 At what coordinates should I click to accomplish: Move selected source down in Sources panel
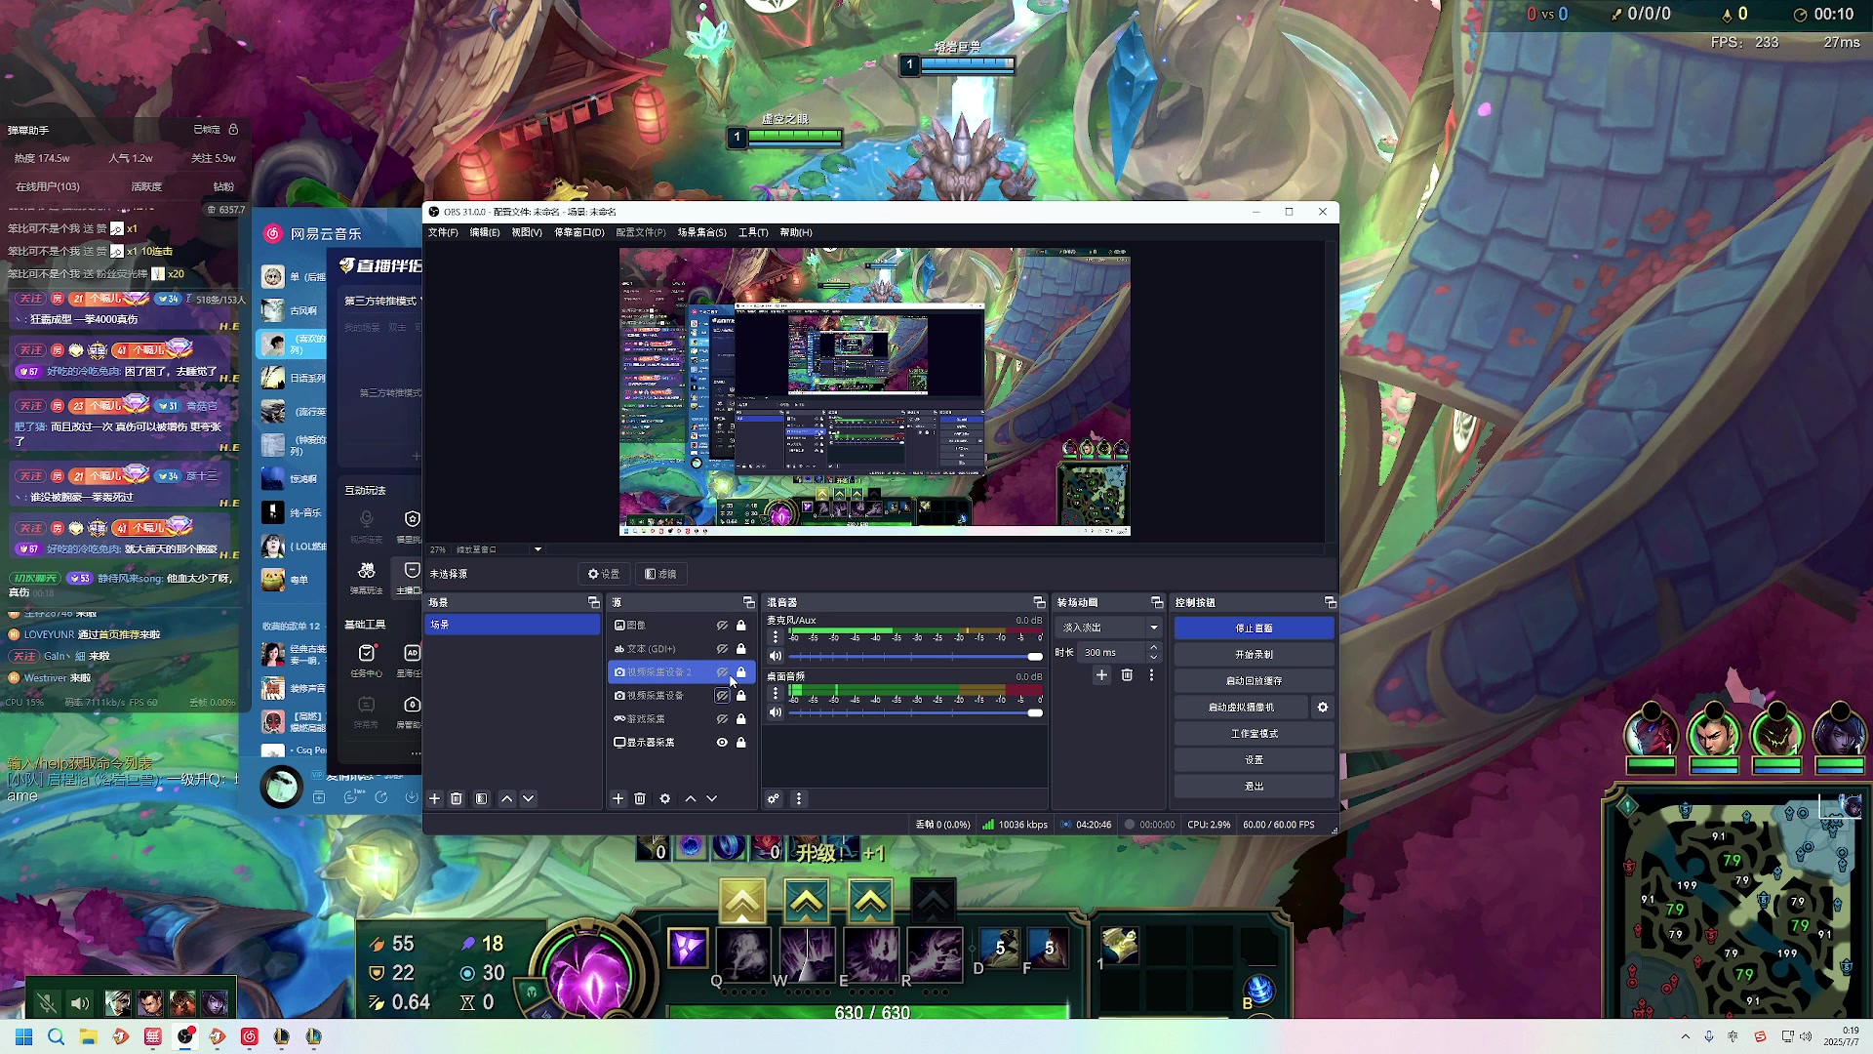(x=712, y=799)
